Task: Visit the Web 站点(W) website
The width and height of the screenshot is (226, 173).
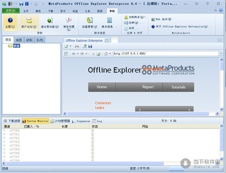Action: (x=162, y=19)
